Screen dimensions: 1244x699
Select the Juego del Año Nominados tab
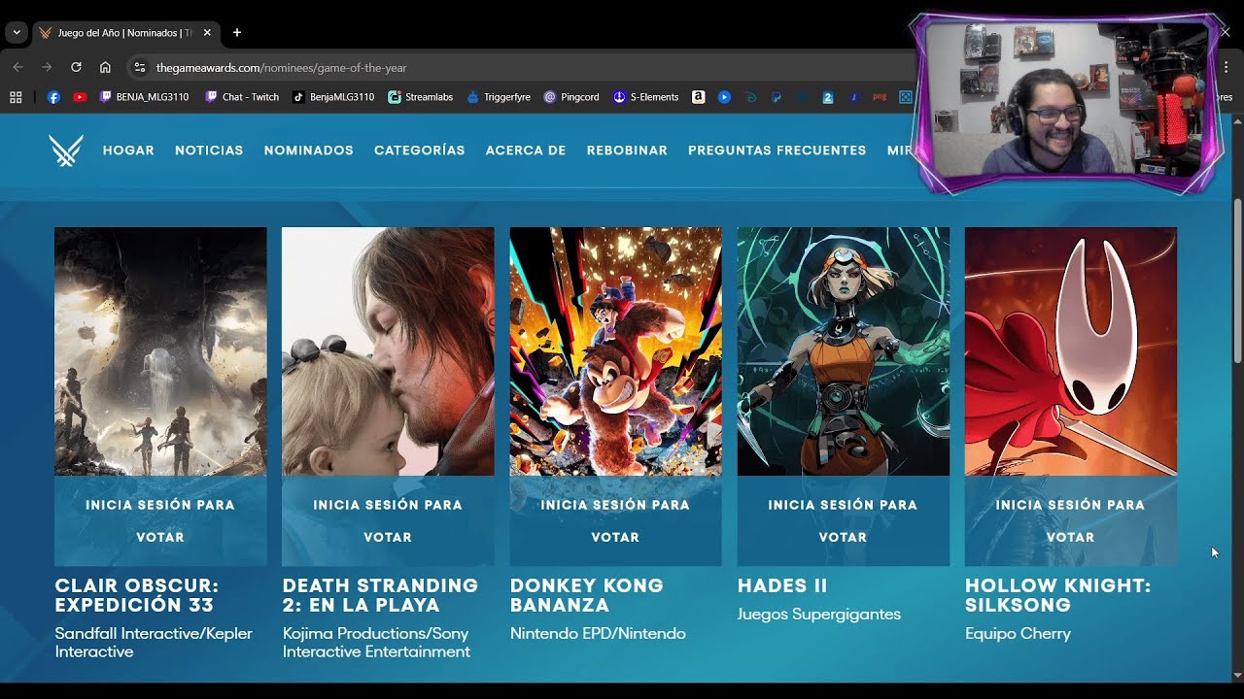click(124, 33)
